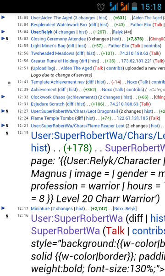The width and height of the screenshot is (165, 276).
Task: Open Father Eko contribs on Light Miner's row
Action: click(x=152, y=46)
